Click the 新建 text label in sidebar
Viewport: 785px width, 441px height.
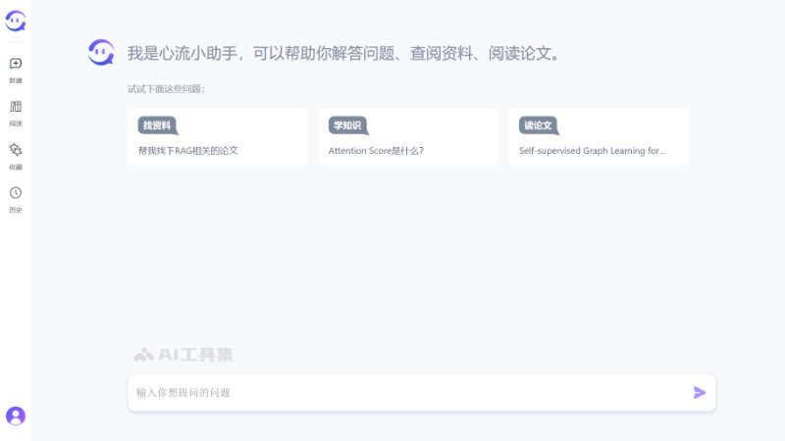(16, 80)
